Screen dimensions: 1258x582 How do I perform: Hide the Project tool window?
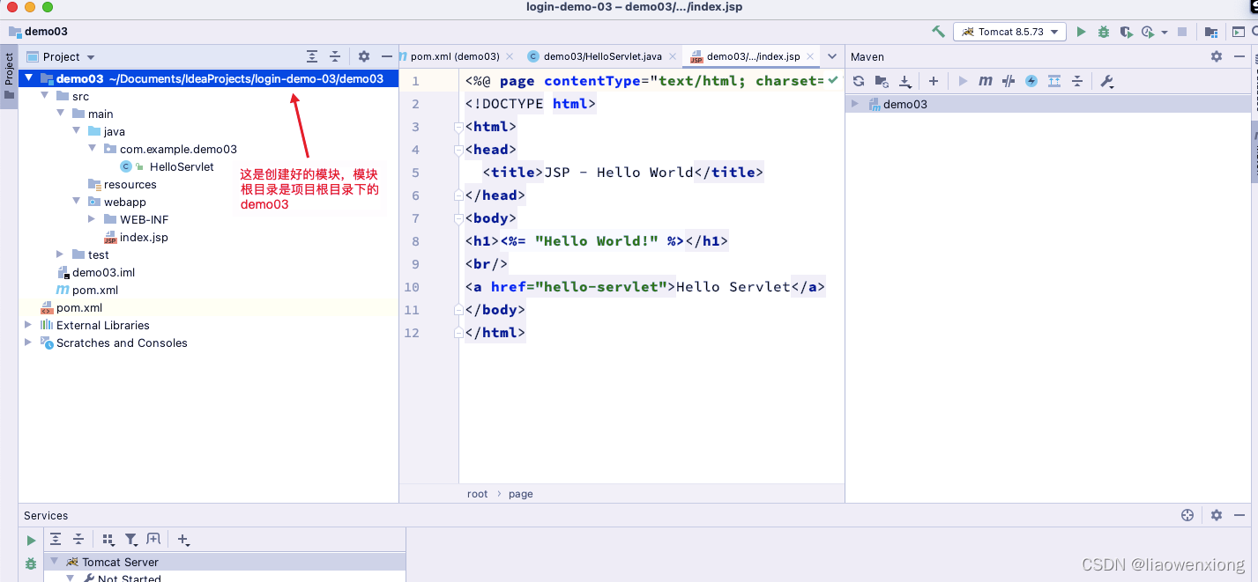(x=386, y=56)
